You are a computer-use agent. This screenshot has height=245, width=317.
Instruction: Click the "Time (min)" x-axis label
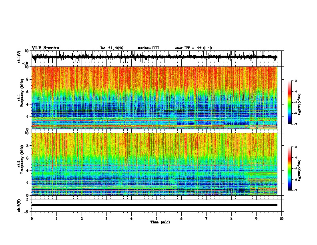click(x=160, y=222)
